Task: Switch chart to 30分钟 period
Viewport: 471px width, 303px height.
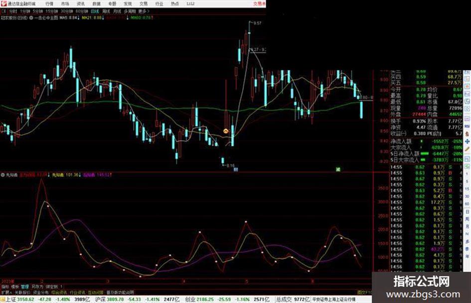Action: [67, 11]
